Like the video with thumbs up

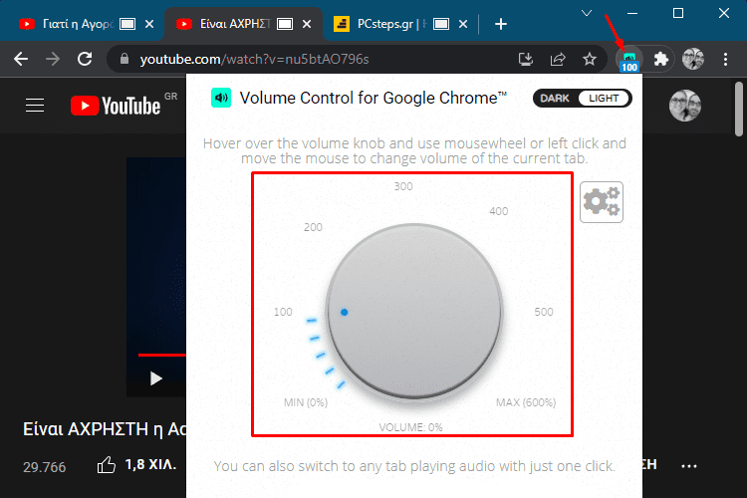click(106, 465)
